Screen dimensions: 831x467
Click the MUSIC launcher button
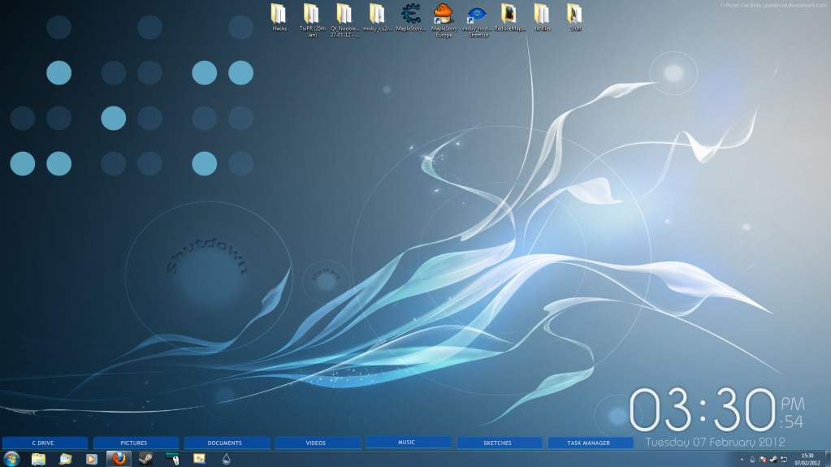point(408,442)
